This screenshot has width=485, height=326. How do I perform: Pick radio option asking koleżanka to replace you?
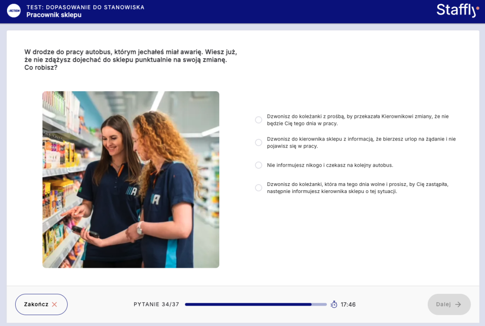coord(259,188)
